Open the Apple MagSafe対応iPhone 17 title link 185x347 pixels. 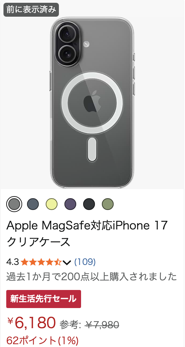click(x=87, y=225)
